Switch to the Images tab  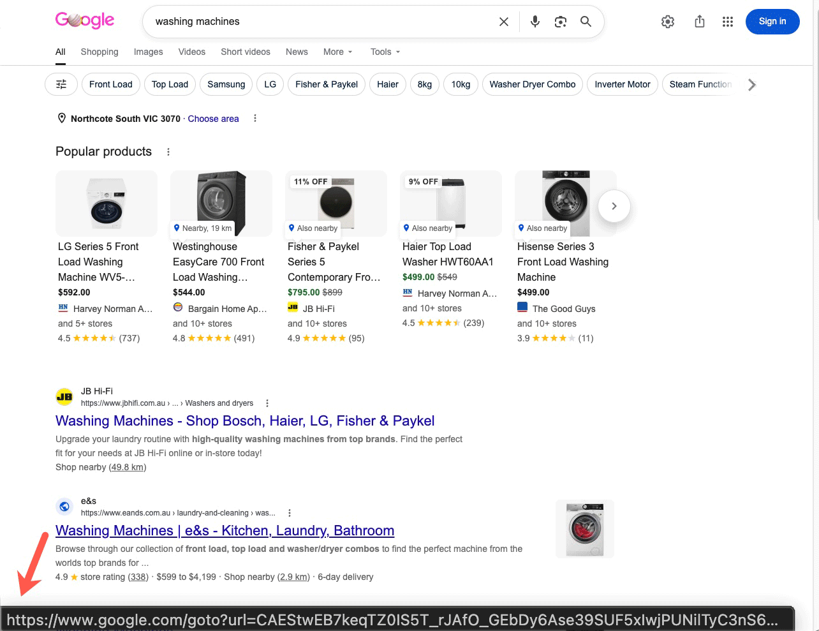coord(149,52)
